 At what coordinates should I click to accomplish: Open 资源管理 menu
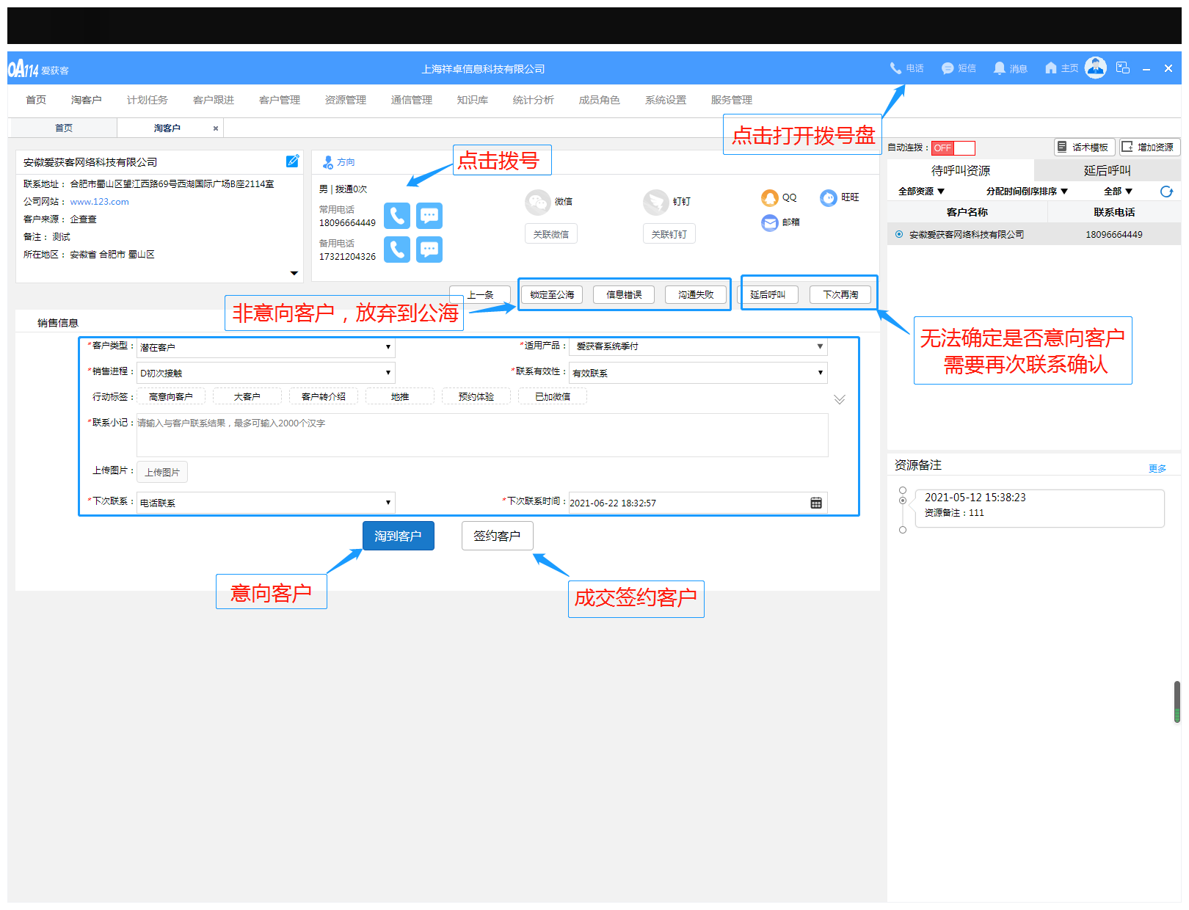tap(346, 101)
